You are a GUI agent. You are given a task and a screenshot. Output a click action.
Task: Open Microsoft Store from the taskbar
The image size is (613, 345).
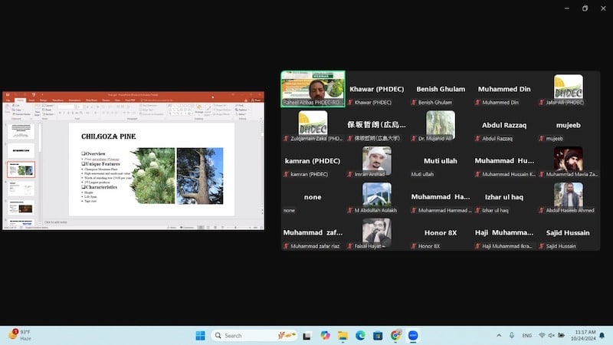click(x=378, y=336)
